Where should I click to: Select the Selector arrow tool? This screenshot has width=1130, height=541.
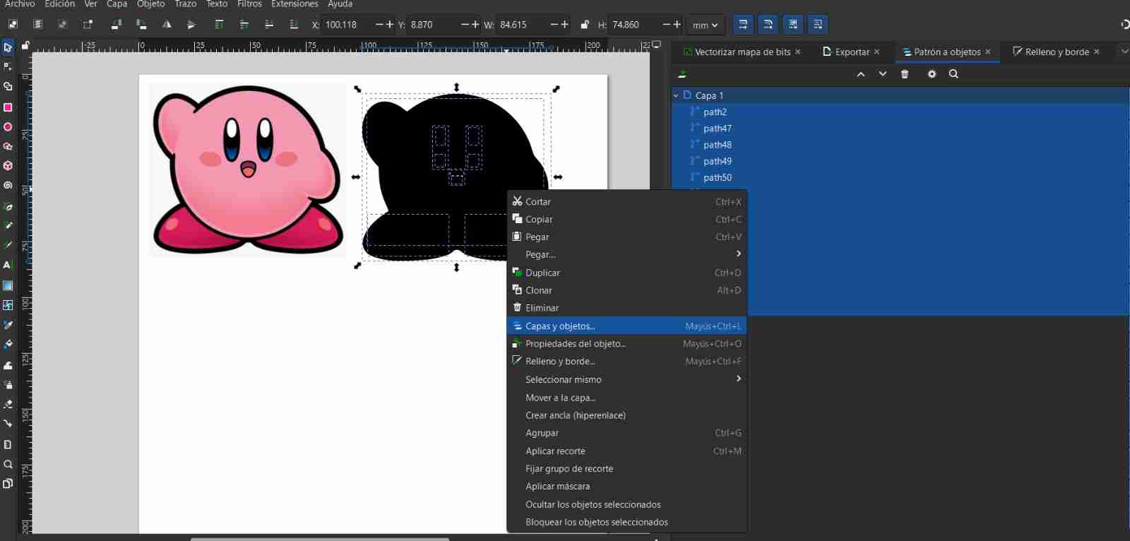(x=8, y=47)
